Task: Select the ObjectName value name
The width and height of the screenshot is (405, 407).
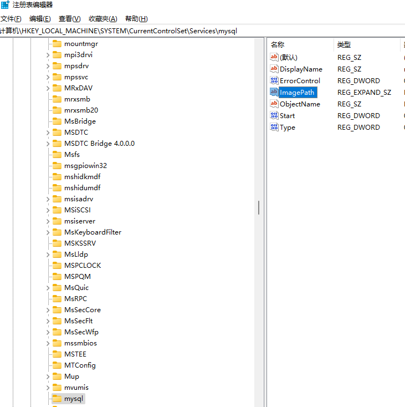Action: 300,104
